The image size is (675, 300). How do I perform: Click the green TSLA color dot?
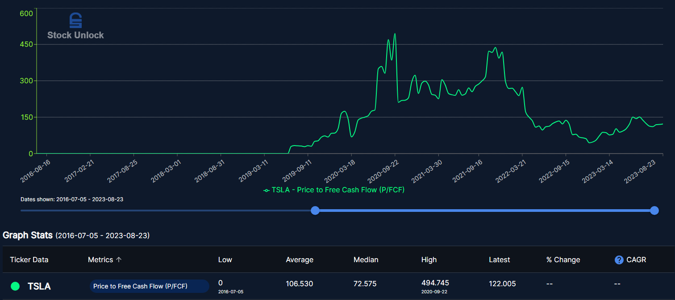click(15, 286)
